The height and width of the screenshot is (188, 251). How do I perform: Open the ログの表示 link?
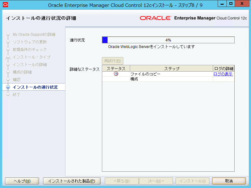click(x=223, y=74)
